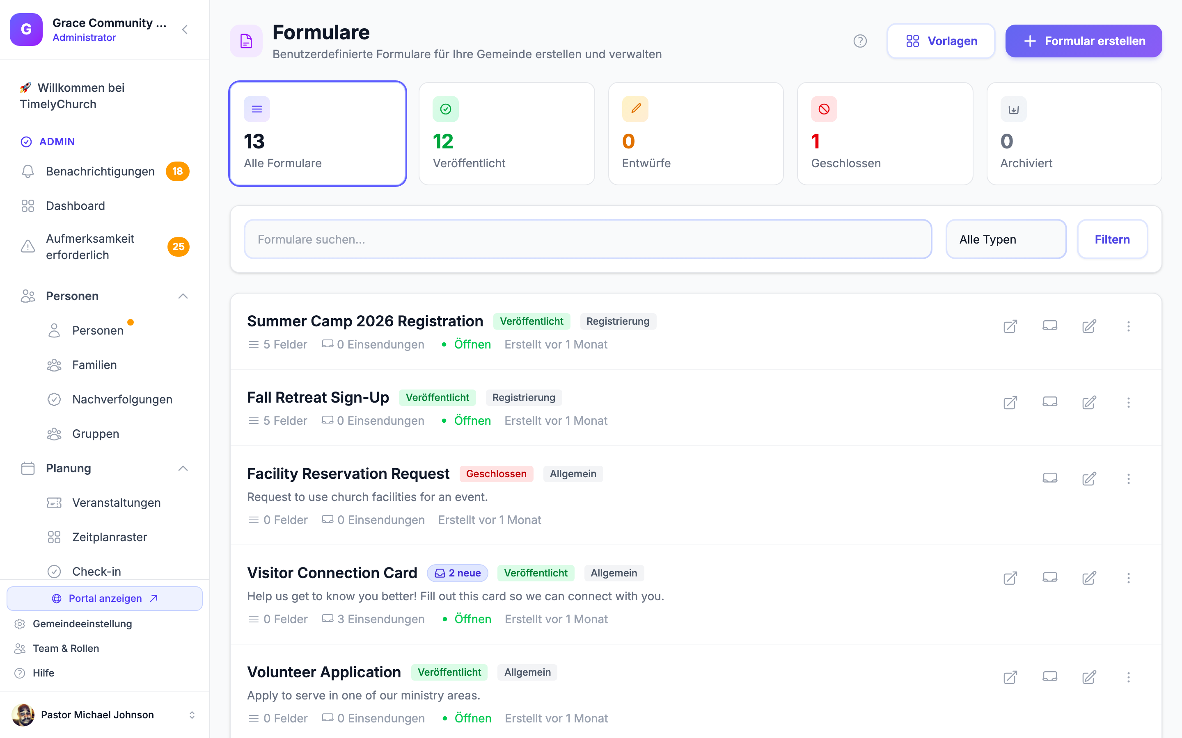Viewport: 1182px width, 738px height.
Task: Open external link for Summer Camp 2026 Registration
Action: pyautogui.click(x=1010, y=326)
